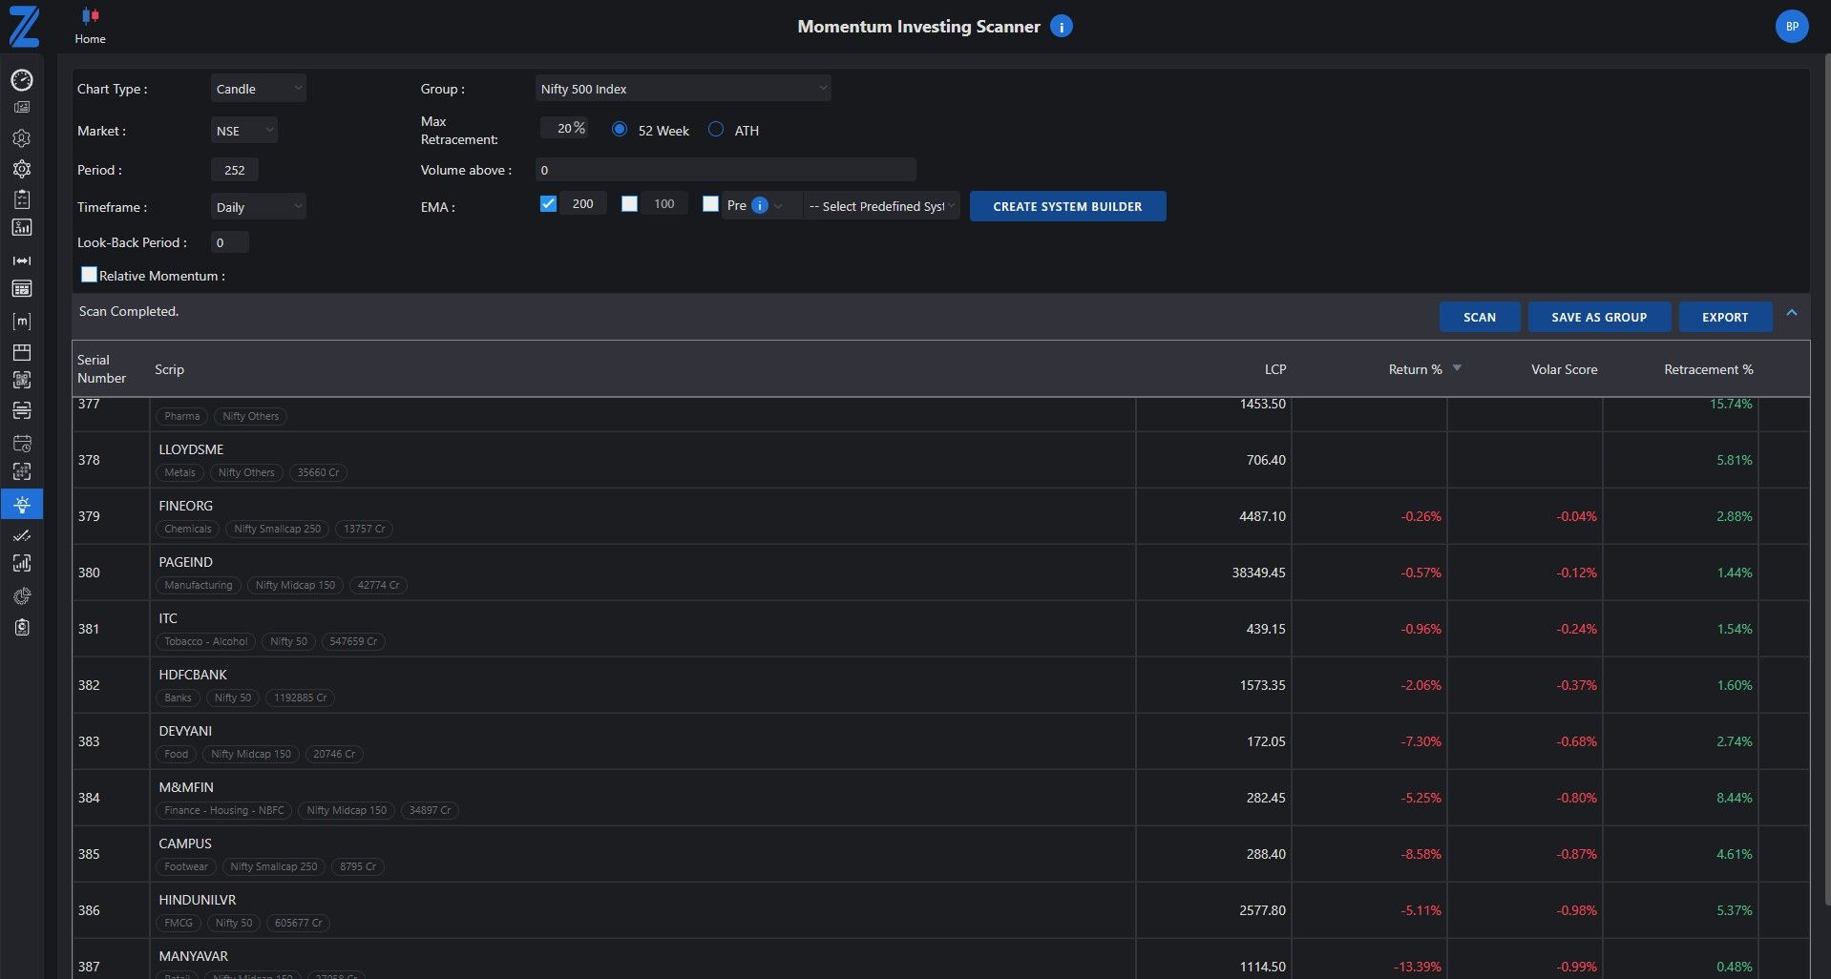Click CREATE SYSTEM BUILDER button
Viewport: 1831px width, 979px height.
click(1067, 206)
